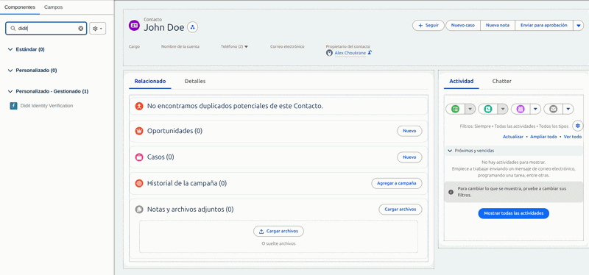Screen dimensions: 589x275
Task: Click the duplicates alert icon
Action: (x=139, y=106)
